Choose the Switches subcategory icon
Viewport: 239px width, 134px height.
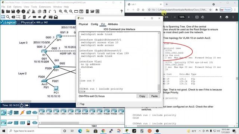coord(10,122)
